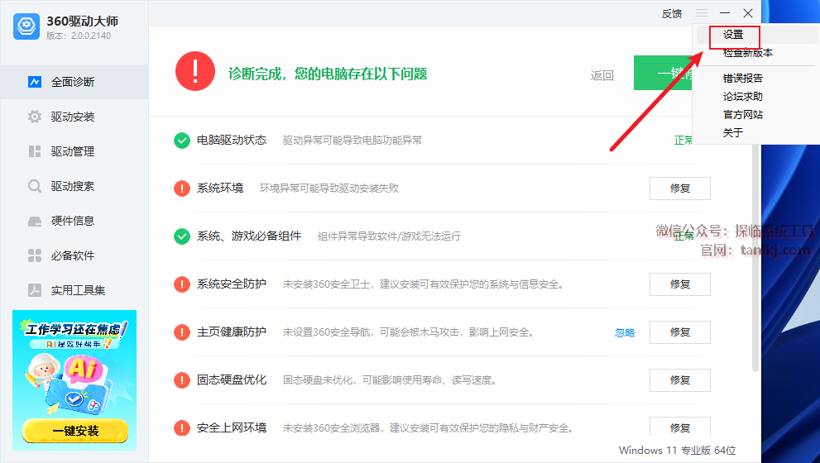Click description 环境异常可能导致驱动安装失败
The height and width of the screenshot is (463, 820).
(329, 189)
